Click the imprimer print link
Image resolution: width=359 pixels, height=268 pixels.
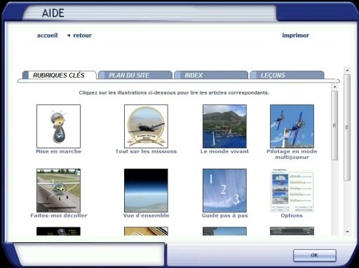click(295, 36)
